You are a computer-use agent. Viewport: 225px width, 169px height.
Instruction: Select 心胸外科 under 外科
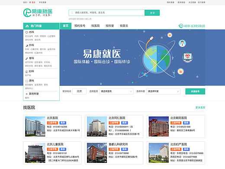click(35, 49)
